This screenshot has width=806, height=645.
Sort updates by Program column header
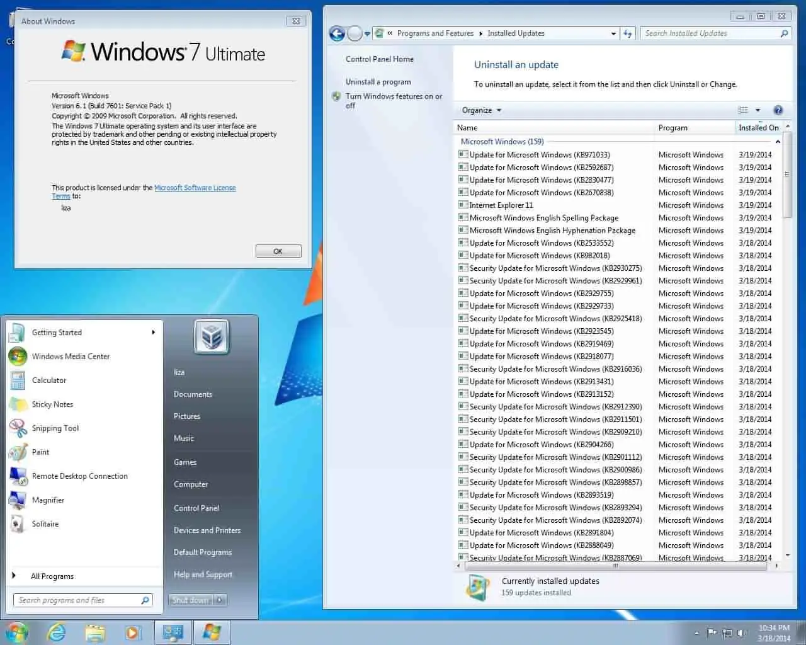click(695, 128)
